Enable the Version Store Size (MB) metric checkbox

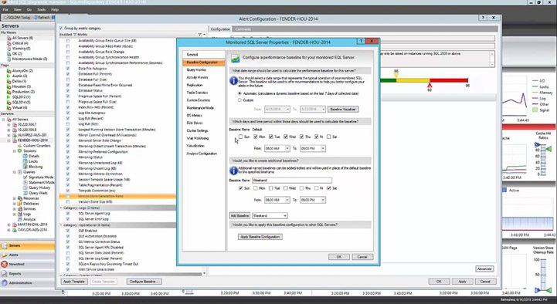tap(68, 202)
